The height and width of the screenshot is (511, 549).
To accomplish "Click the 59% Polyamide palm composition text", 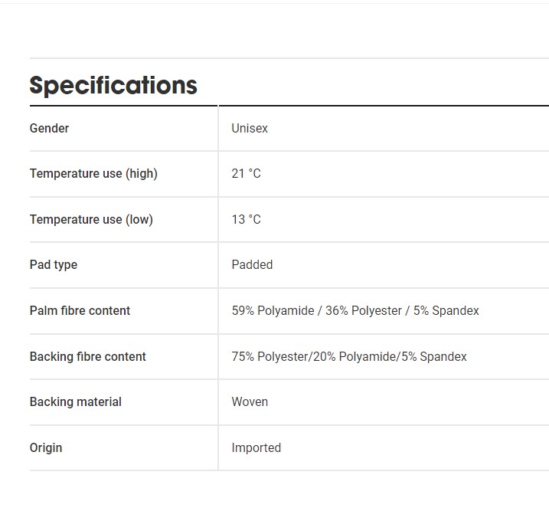I will tap(273, 311).
